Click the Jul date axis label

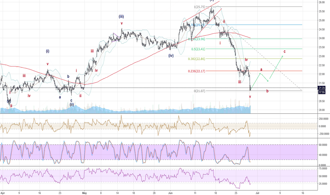[x=257, y=193]
